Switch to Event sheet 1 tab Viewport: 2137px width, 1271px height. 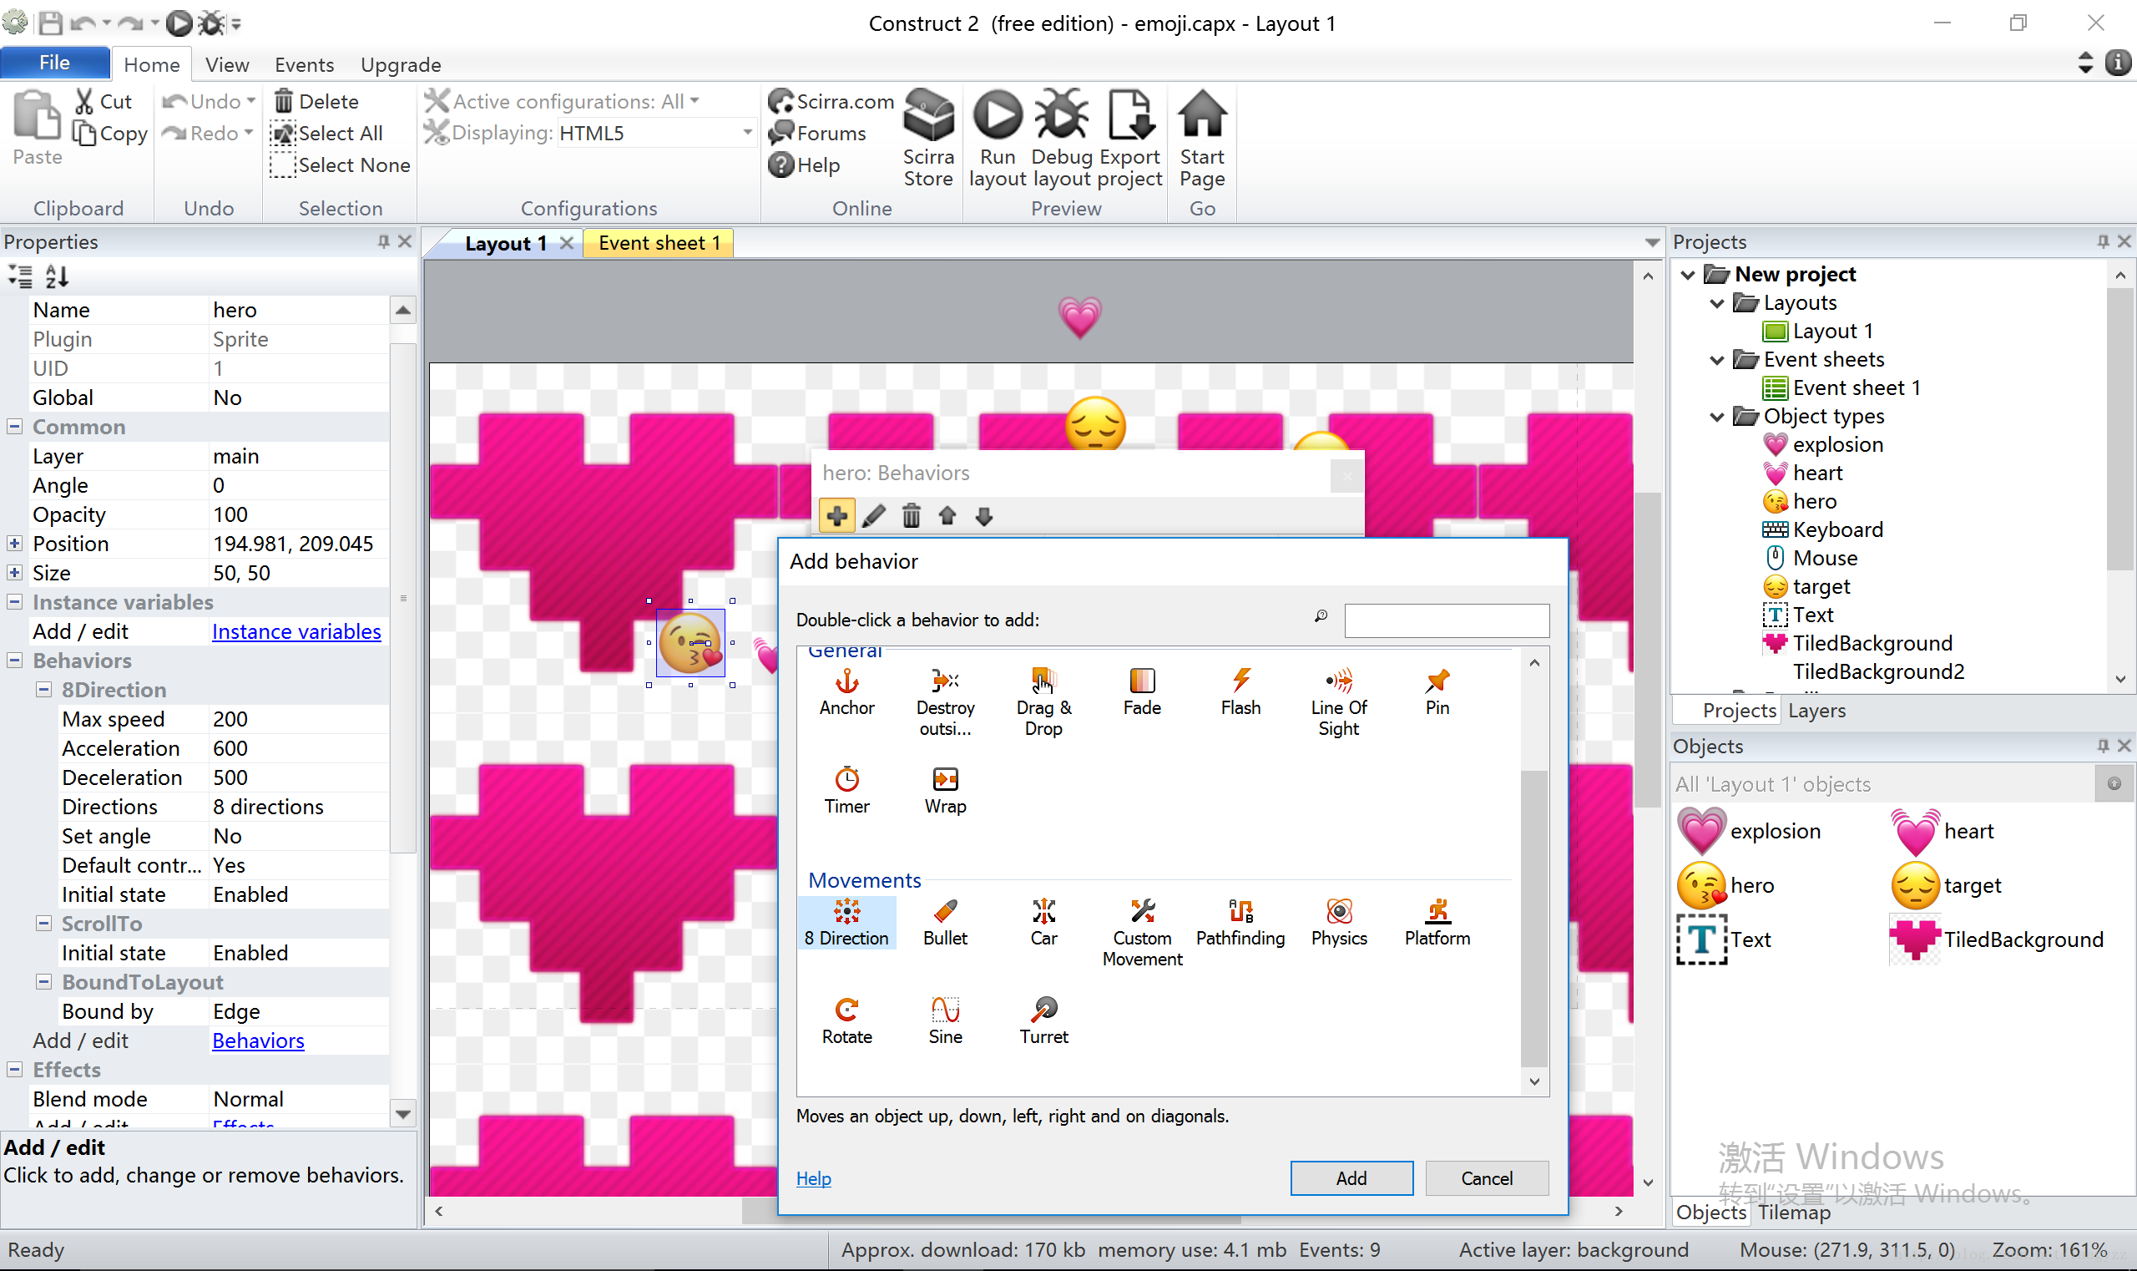(x=659, y=243)
